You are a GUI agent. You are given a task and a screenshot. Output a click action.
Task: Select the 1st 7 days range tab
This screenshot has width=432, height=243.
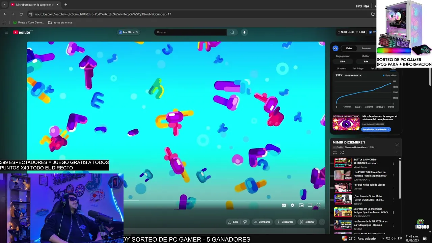[358, 69]
